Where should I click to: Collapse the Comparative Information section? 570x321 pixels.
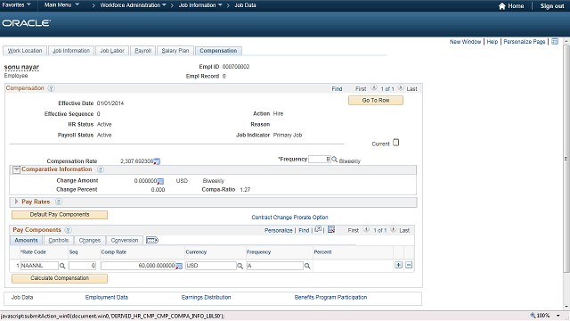(16, 169)
